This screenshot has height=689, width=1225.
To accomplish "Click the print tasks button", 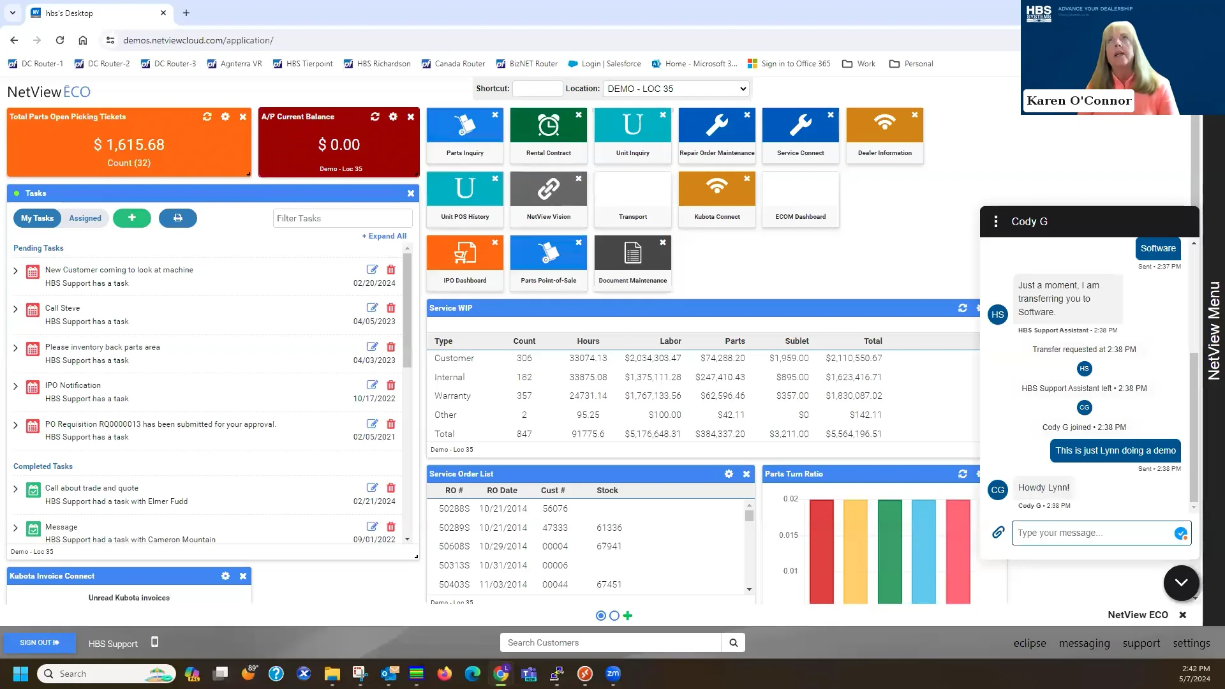I will (x=177, y=218).
